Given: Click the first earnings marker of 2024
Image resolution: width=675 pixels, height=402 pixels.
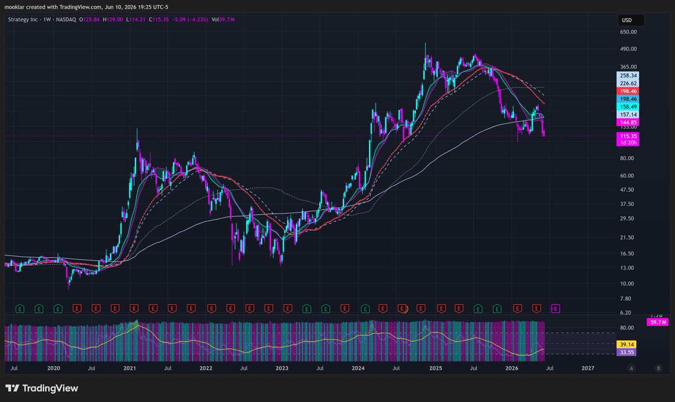Looking at the screenshot, I should coord(364,308).
